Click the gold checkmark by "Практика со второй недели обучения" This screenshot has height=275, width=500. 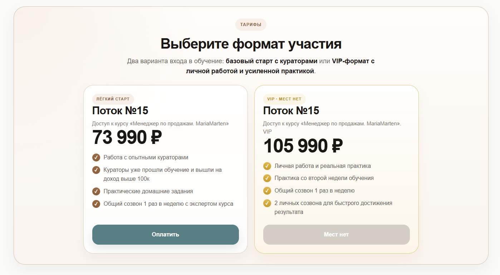[267, 178]
